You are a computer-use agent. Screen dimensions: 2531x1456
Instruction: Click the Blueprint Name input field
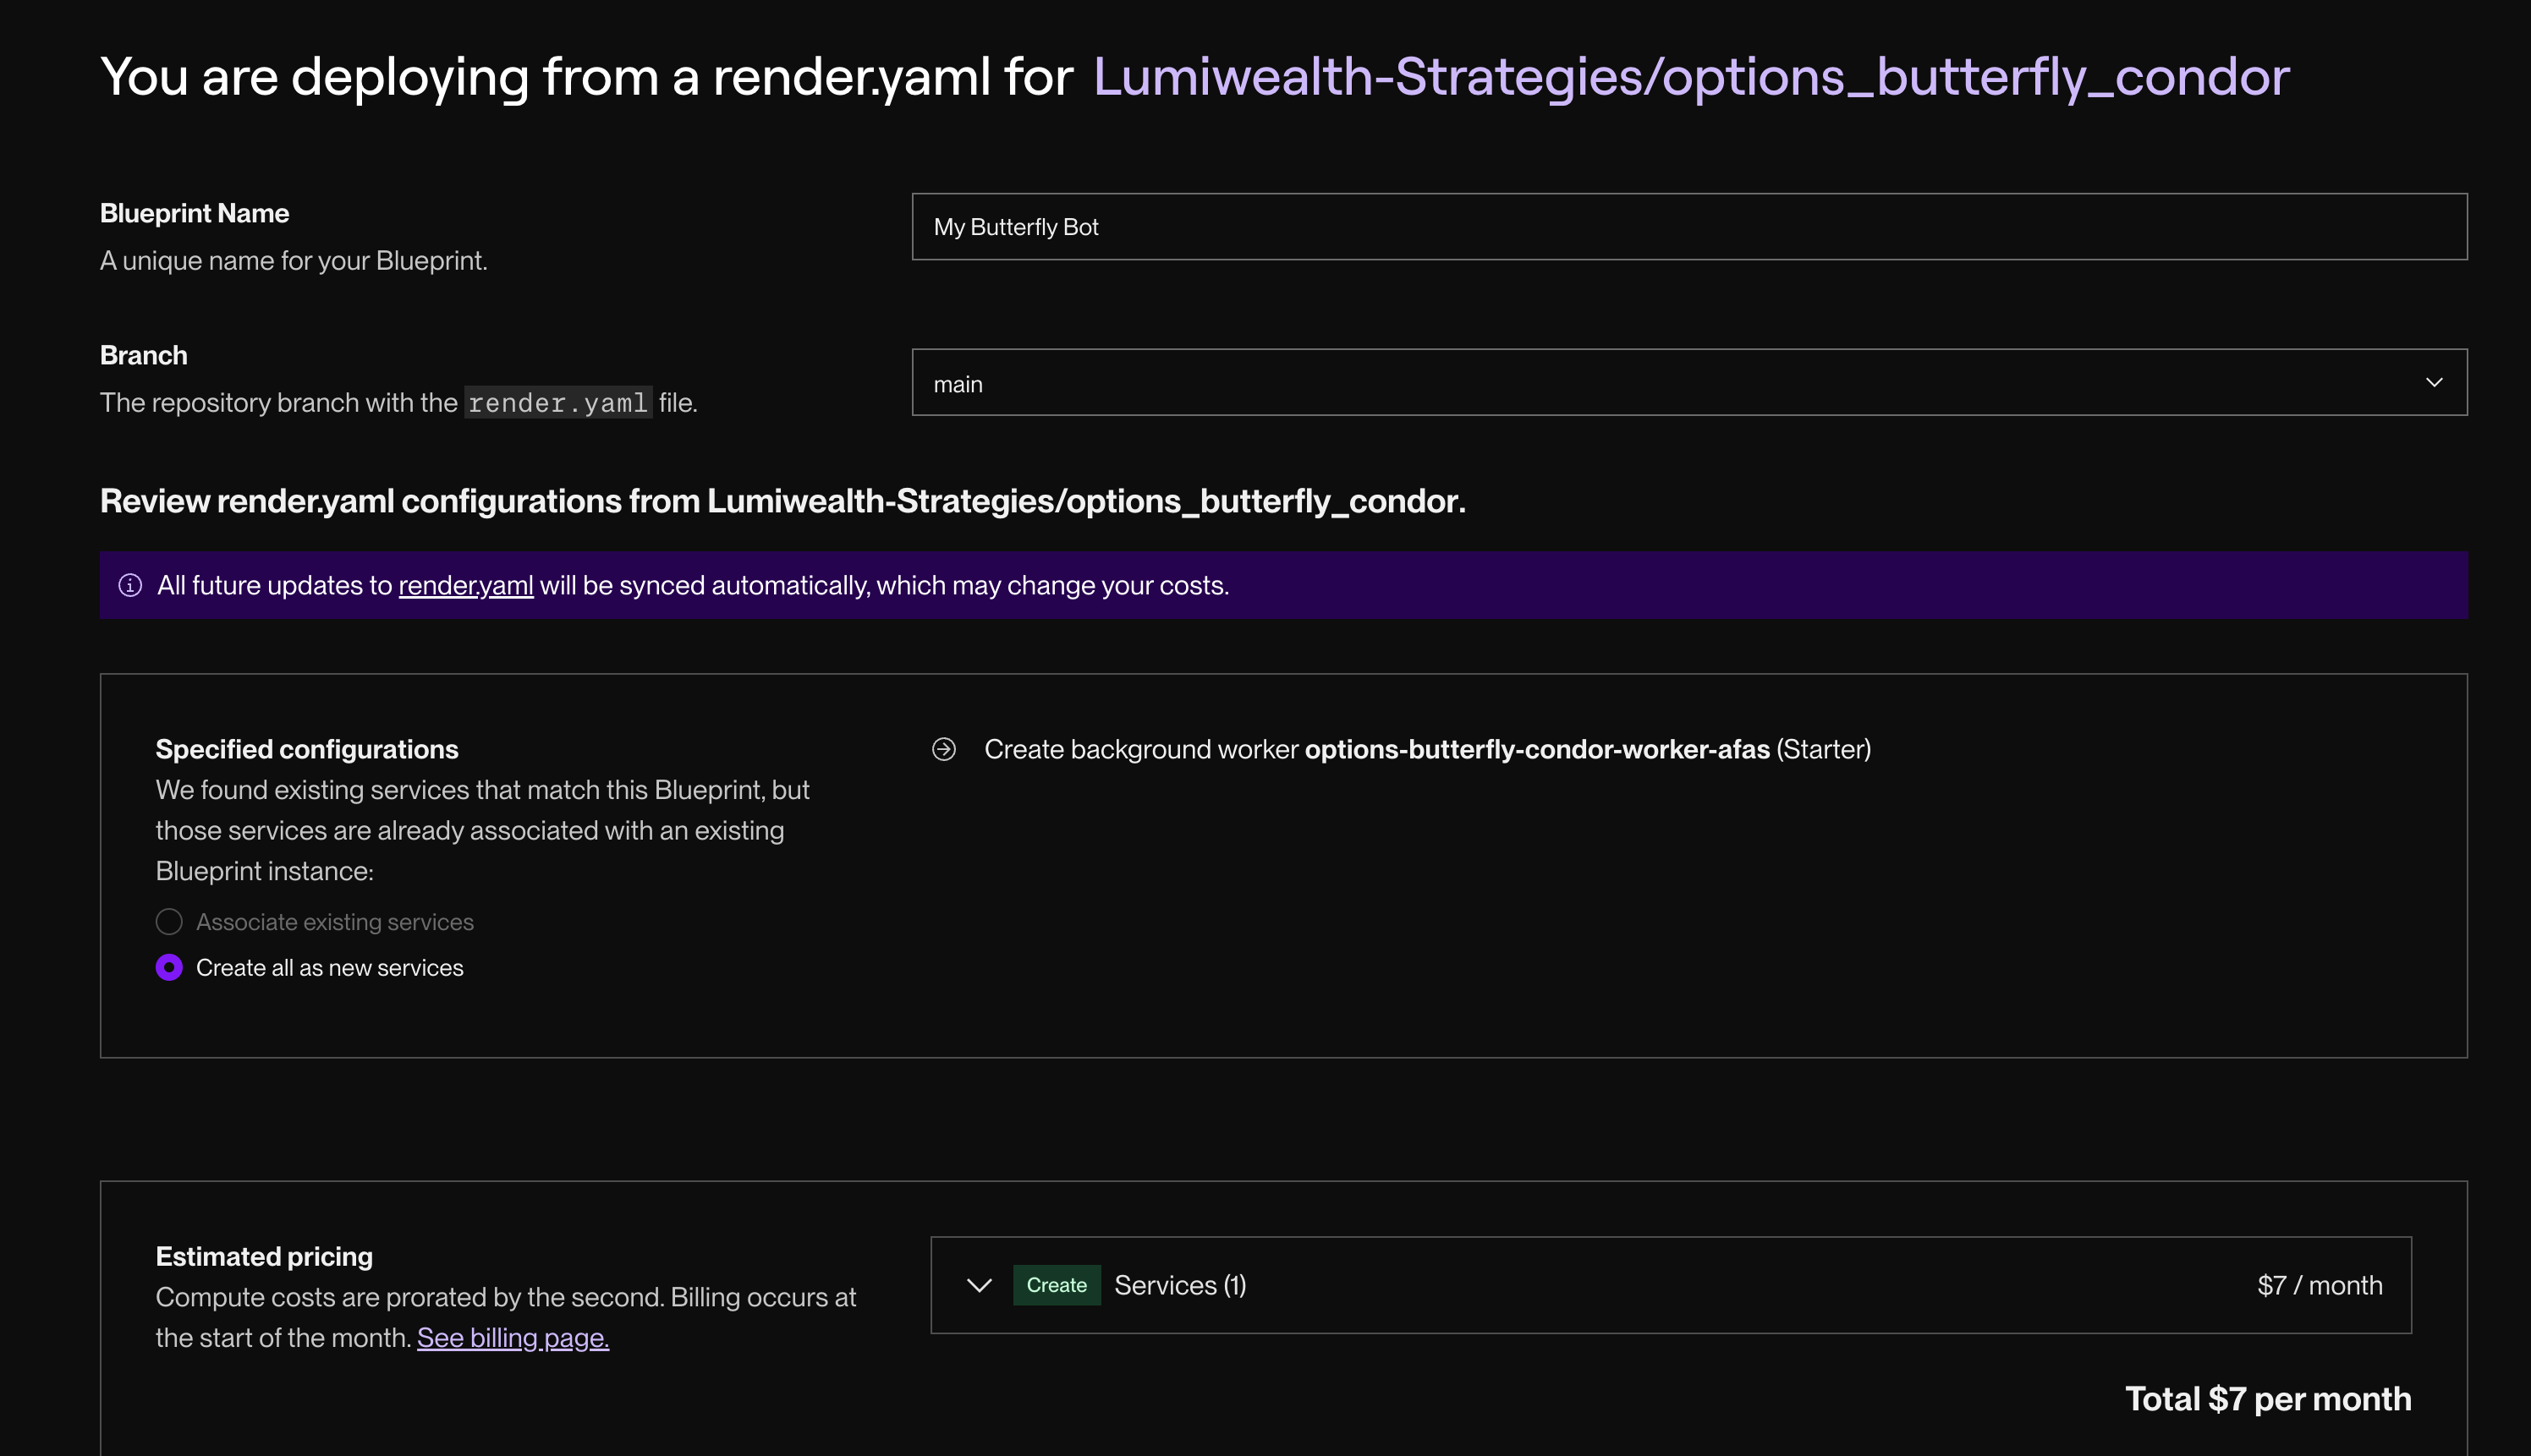pyautogui.click(x=1688, y=227)
